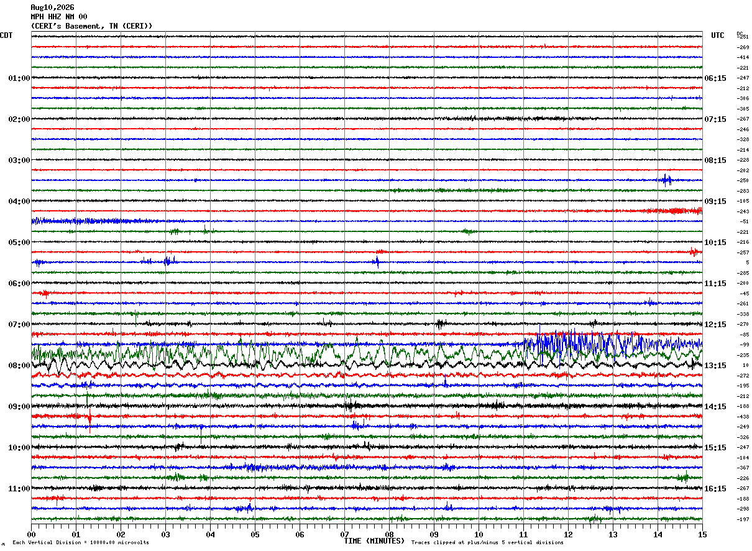
Task: Click the TIME (MINUTES) axis title
Action: [x=374, y=541]
